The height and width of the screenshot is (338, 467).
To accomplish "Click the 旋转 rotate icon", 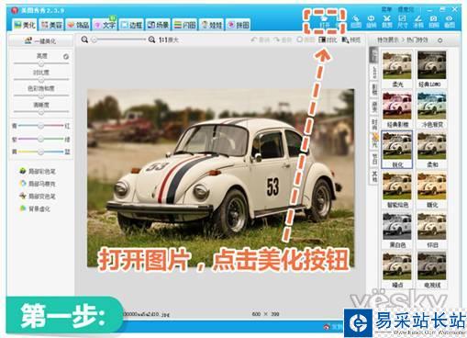I will 371,22.
